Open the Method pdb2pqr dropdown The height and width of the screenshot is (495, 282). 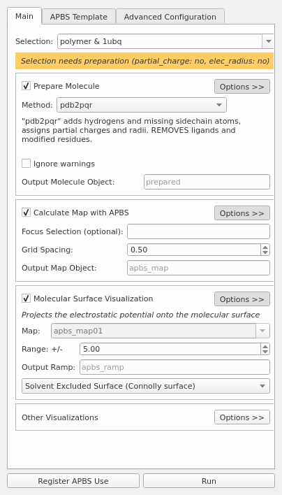(142, 105)
